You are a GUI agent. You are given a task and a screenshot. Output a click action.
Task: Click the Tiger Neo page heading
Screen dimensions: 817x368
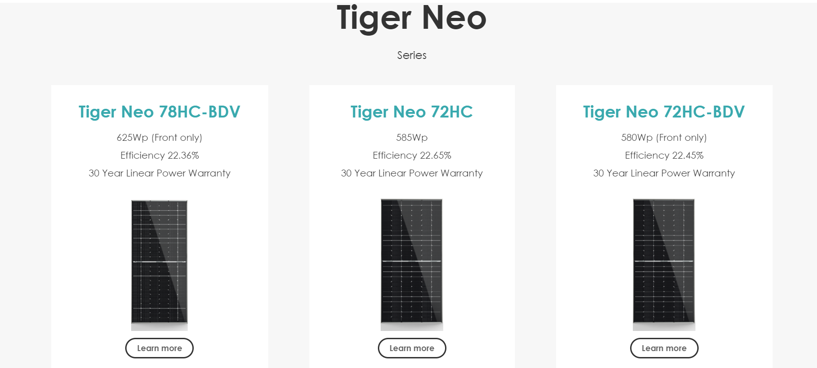[x=411, y=19]
